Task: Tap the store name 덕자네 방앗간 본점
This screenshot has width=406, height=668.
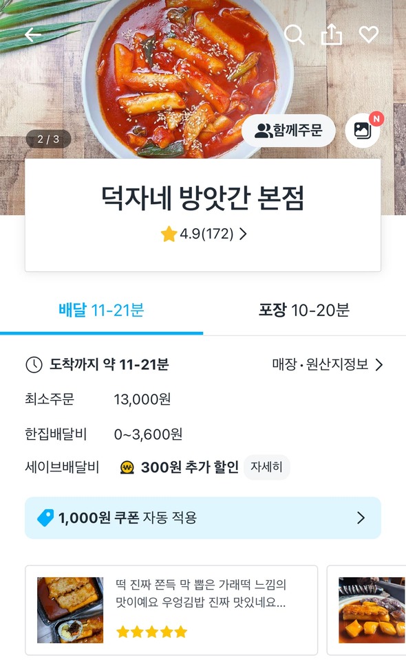Action: coord(202,196)
